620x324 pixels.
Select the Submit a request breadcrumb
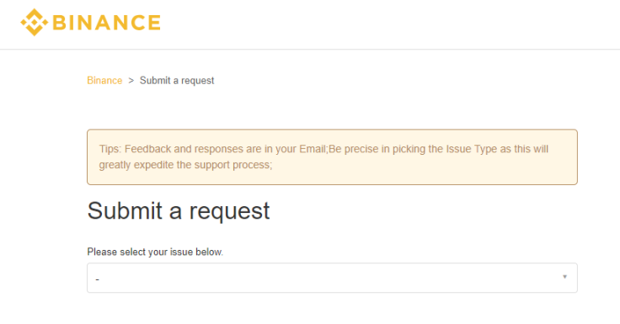(177, 81)
